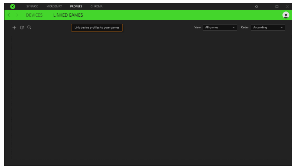Switch to the Synapse tab
The height and width of the screenshot is (168, 297).
(32, 6)
